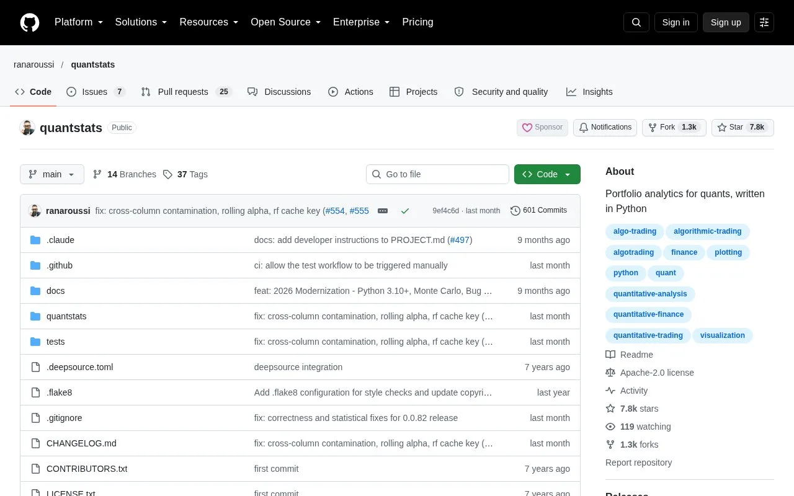Image resolution: width=794 pixels, height=496 pixels.
Task: Click the CHANGELOG.md file icon
Action: [x=35, y=443]
